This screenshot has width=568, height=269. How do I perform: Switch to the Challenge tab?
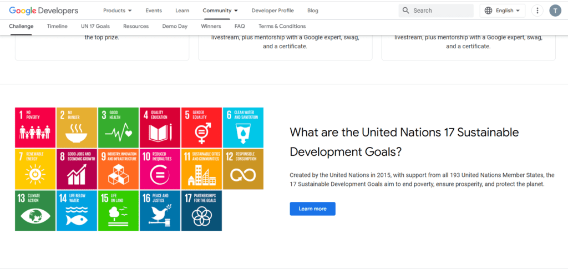tap(21, 27)
